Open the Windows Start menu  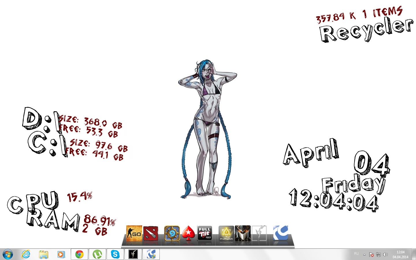coord(8,255)
